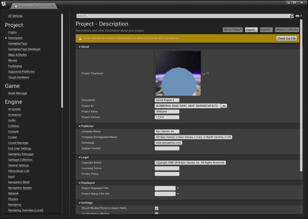Click the Project Version field

pyautogui.click(x=167, y=117)
